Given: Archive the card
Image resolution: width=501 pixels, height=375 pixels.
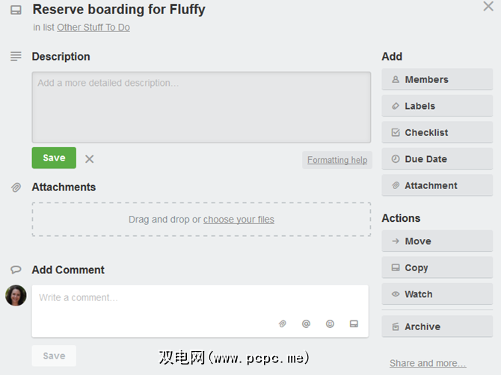Looking at the screenshot, I should coord(437,326).
